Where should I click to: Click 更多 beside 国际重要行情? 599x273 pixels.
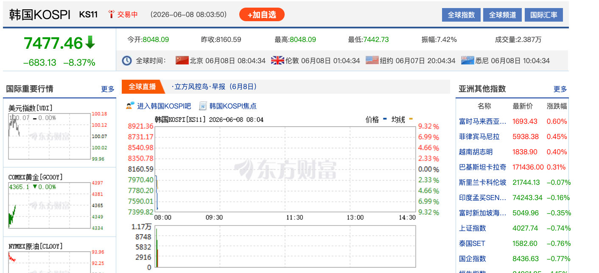pyautogui.click(x=108, y=89)
